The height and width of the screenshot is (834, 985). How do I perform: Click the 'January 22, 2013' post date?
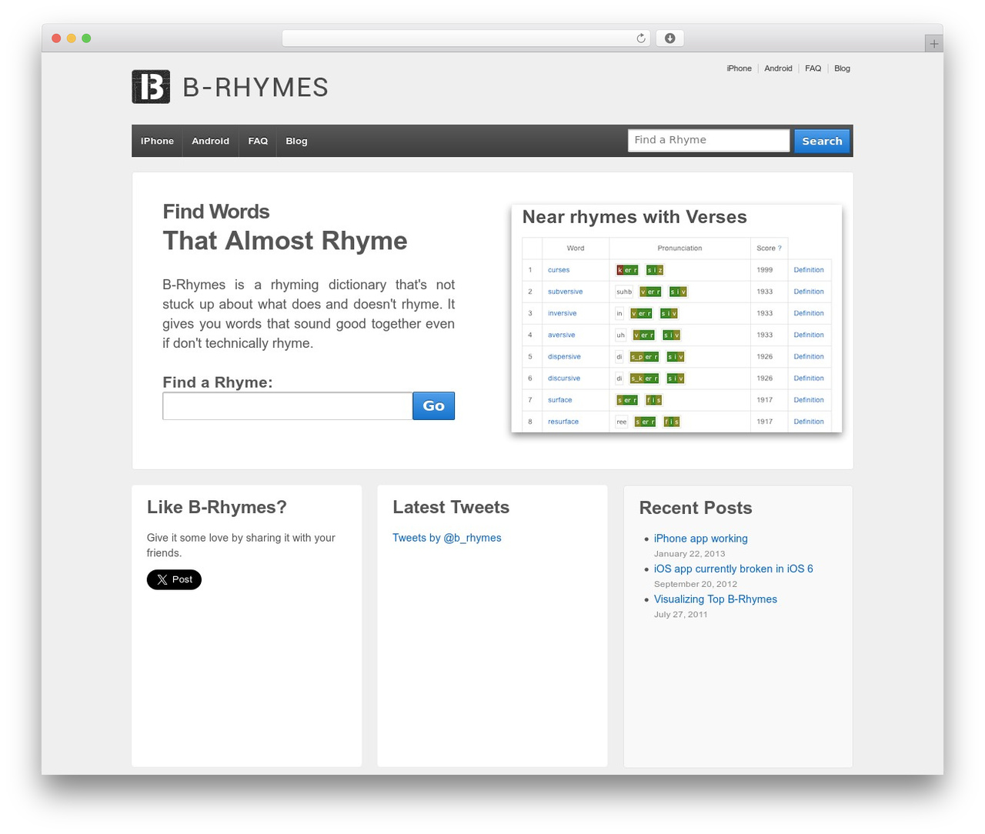689,554
